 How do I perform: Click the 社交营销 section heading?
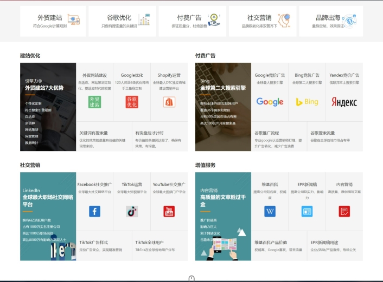click(30, 165)
